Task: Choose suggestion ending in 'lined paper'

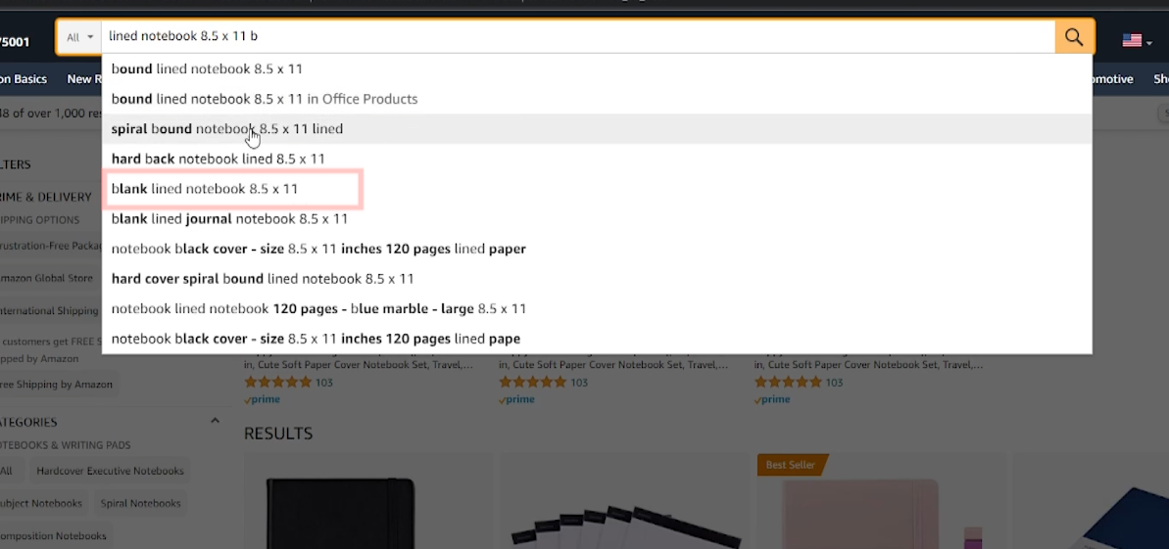Action: point(597,248)
